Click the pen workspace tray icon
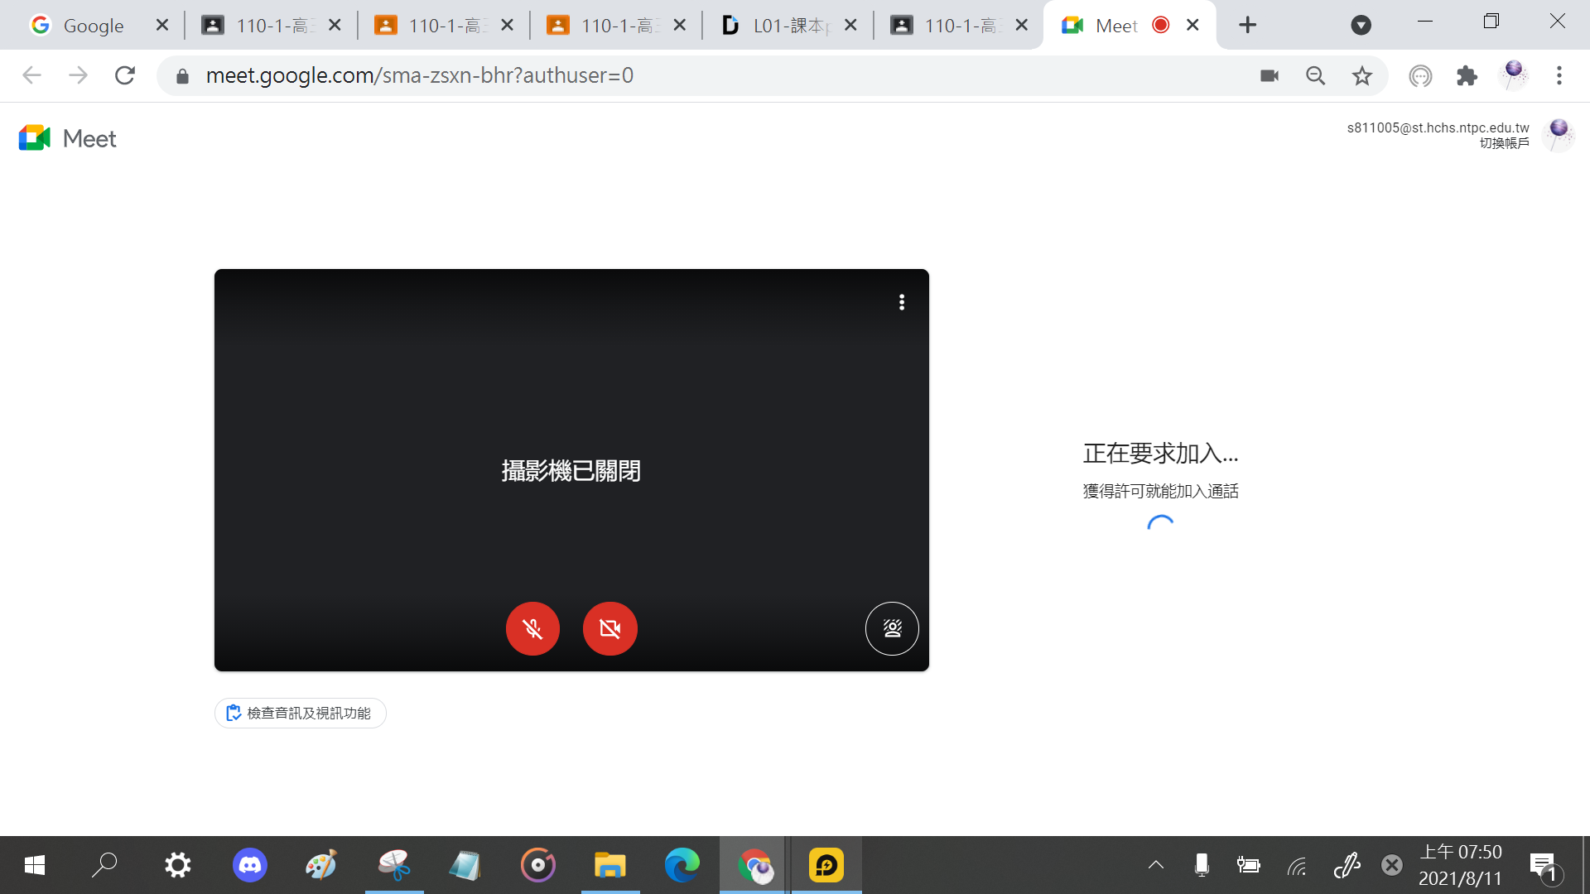 [x=1347, y=865]
